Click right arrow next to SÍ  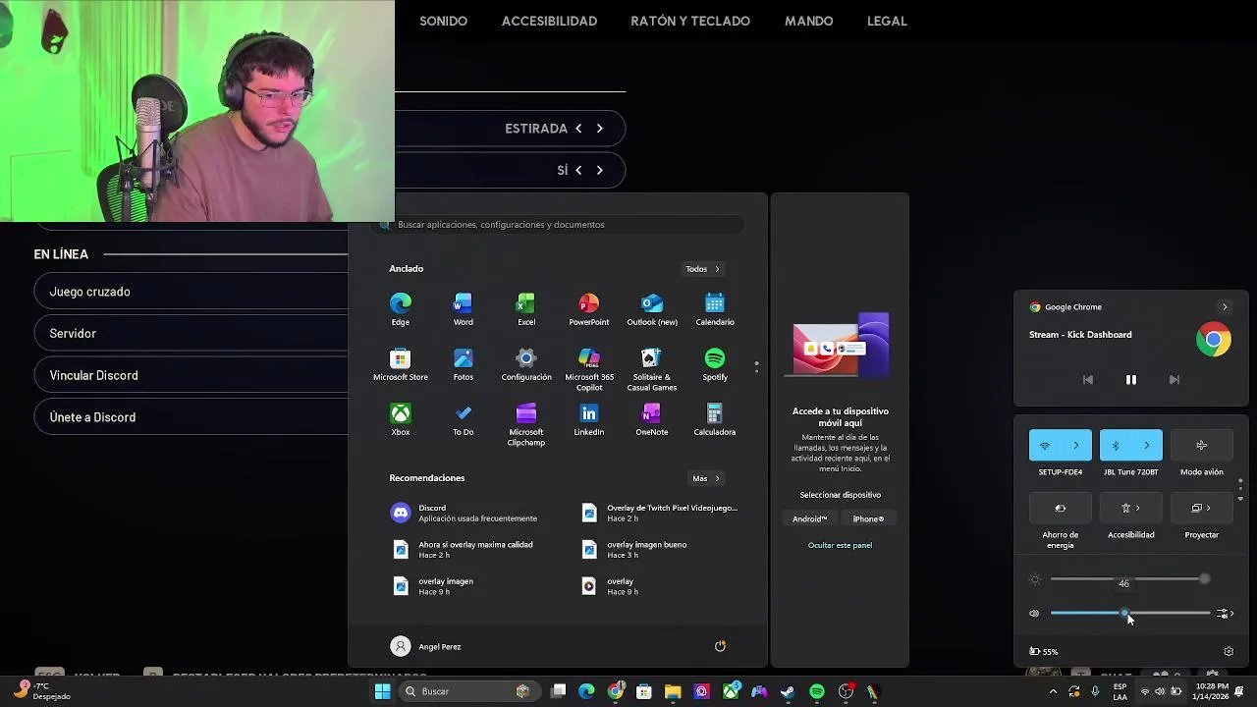tap(600, 170)
